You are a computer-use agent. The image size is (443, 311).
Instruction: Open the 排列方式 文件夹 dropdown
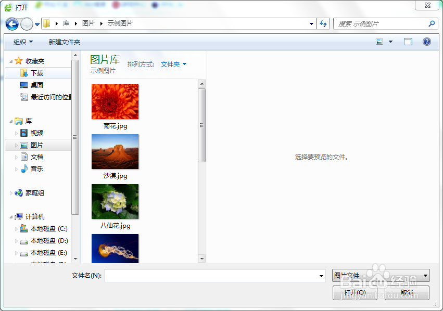coord(173,64)
